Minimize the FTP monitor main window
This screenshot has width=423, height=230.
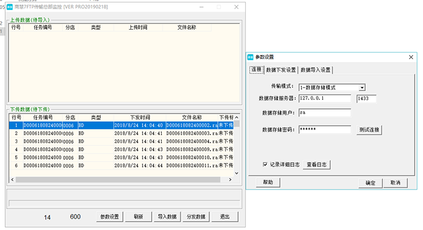[x=202, y=7]
